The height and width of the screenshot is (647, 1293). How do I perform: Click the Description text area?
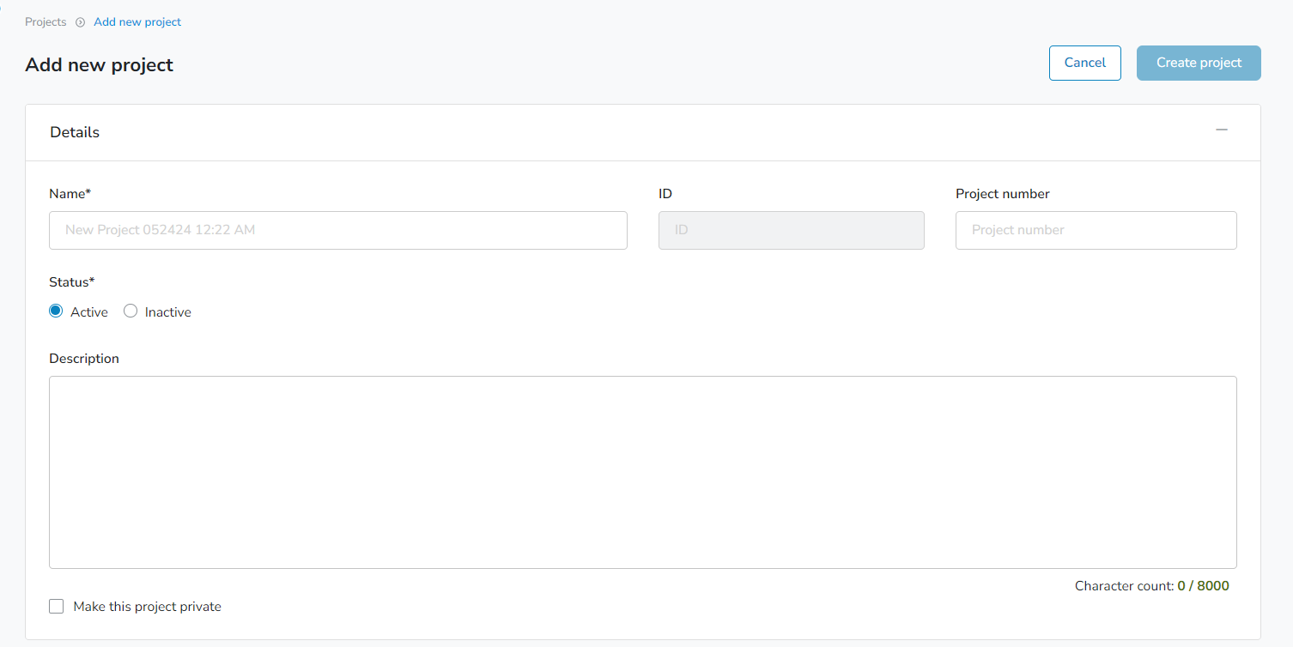pyautogui.click(x=643, y=472)
